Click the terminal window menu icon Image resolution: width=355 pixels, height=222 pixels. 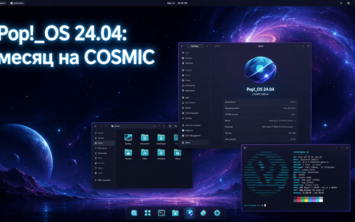click(x=245, y=148)
